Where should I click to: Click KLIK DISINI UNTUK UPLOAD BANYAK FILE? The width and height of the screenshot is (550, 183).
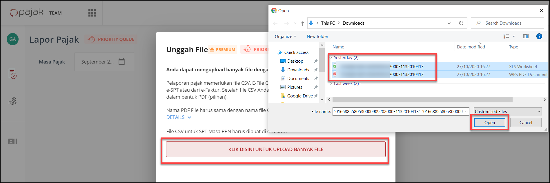[x=276, y=149]
